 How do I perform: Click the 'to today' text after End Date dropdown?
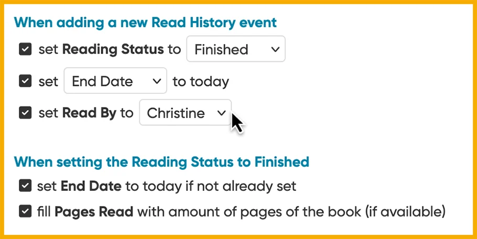click(x=201, y=82)
